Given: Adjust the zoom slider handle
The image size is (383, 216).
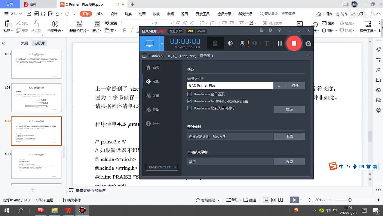Looking at the screenshot, I should (x=350, y=200).
